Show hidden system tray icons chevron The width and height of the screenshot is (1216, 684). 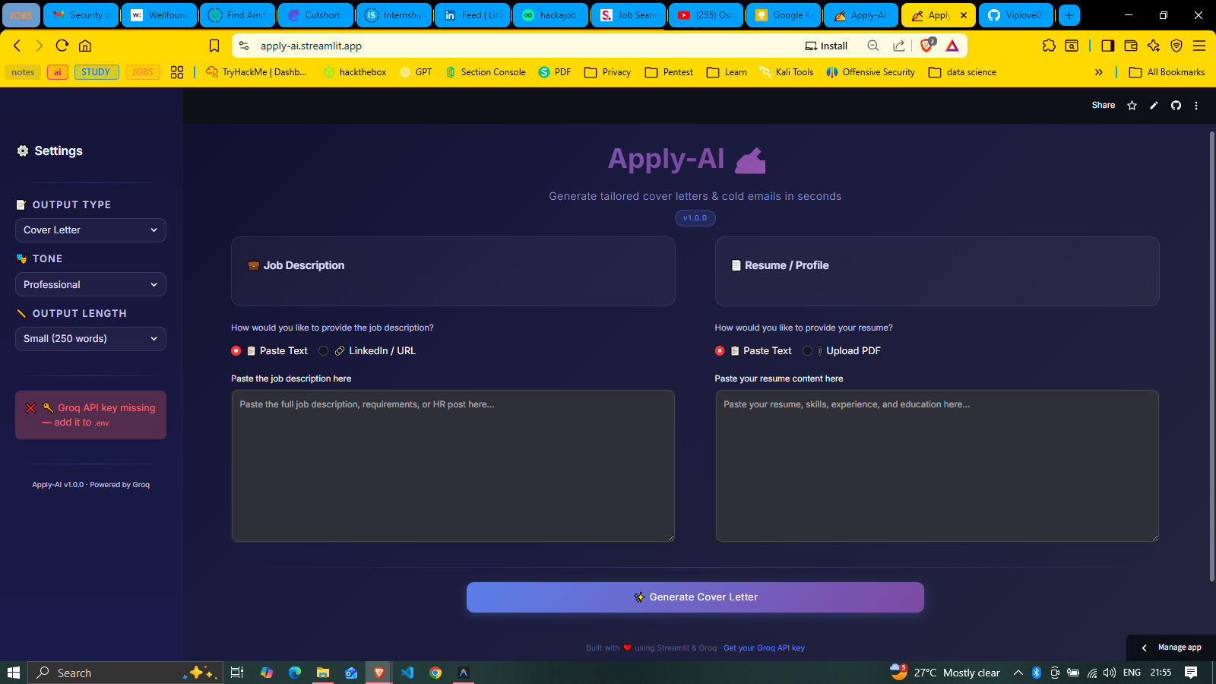point(1018,673)
